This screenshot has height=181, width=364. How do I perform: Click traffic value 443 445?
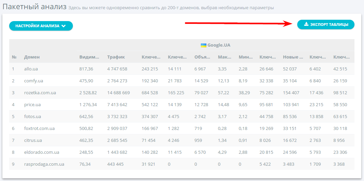tap(115, 164)
